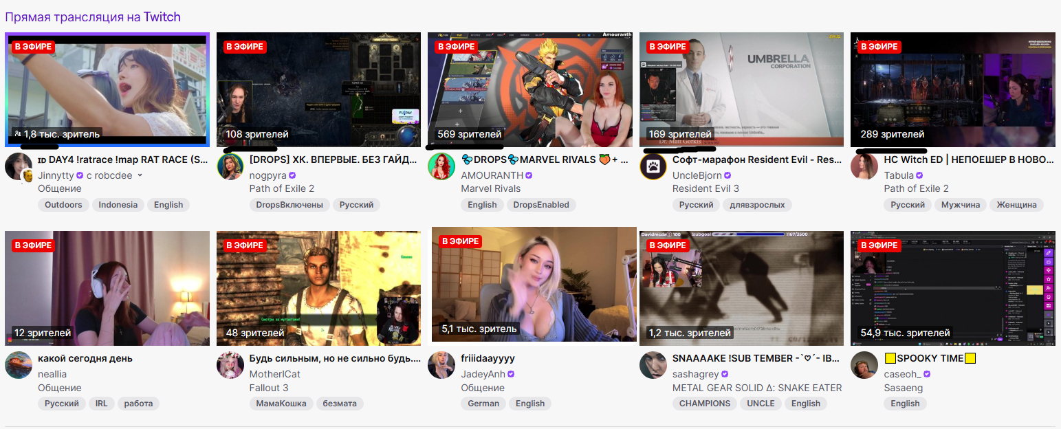Open the Sasaeng category link
Image resolution: width=1061 pixels, height=429 pixels.
[904, 388]
